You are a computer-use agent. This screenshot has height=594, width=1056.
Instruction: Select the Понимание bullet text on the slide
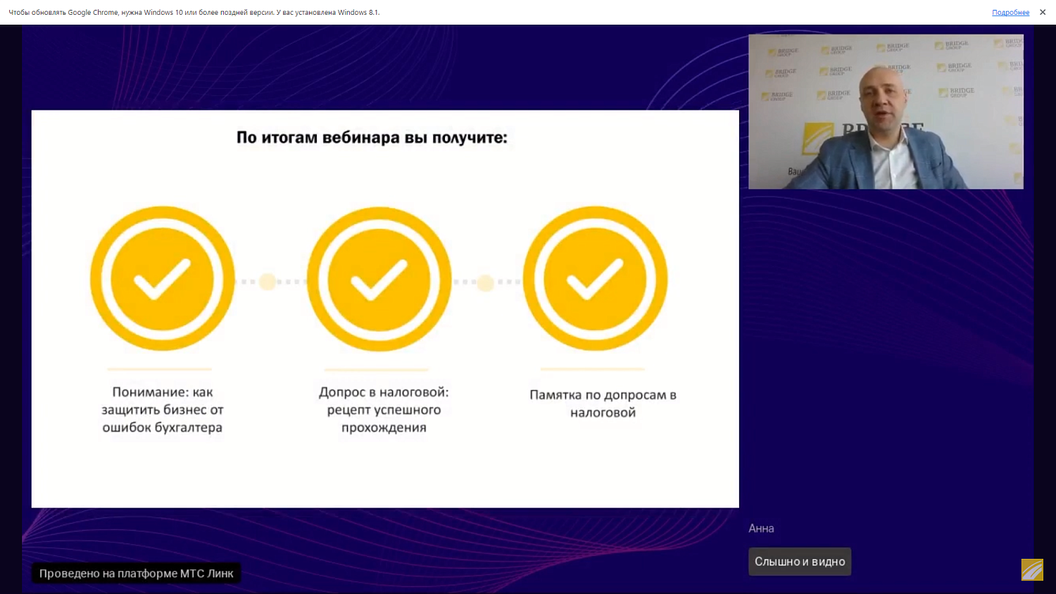pos(161,410)
